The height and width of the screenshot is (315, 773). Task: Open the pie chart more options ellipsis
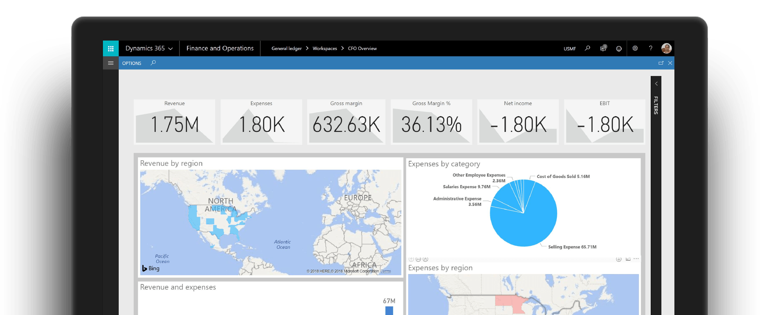click(x=636, y=259)
